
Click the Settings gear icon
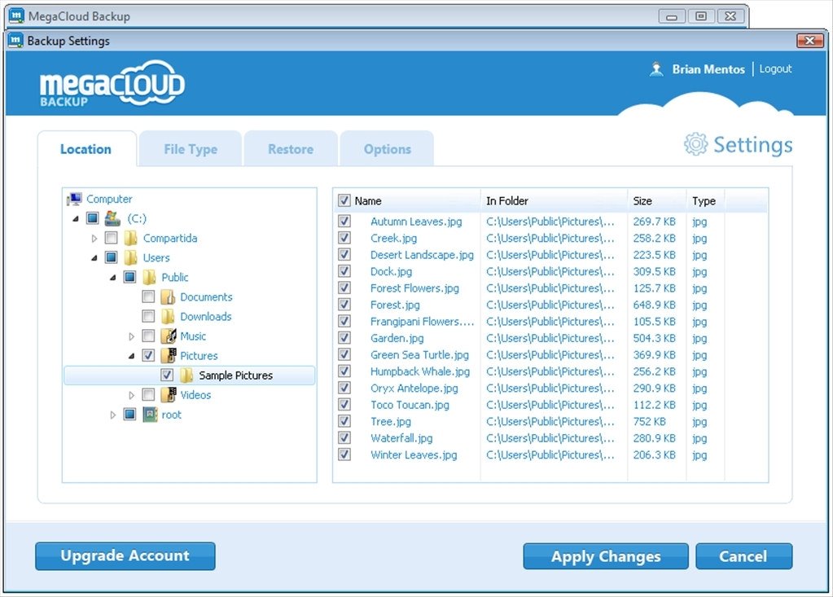tap(695, 144)
